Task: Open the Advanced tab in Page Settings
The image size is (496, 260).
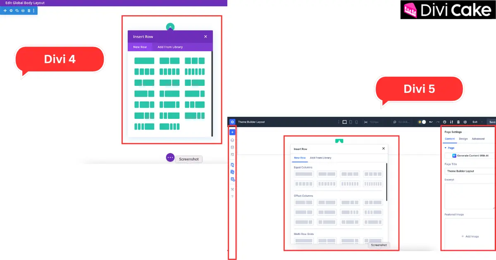Action: click(478, 139)
